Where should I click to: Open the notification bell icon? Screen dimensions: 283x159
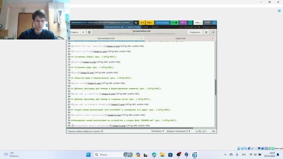point(278,155)
